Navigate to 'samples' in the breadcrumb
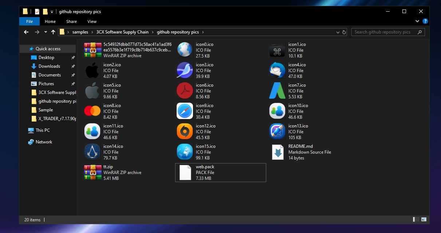 click(x=80, y=32)
